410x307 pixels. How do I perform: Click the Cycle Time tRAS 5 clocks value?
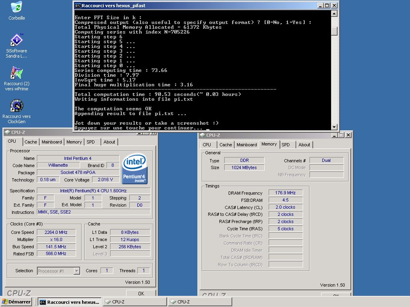point(285,229)
